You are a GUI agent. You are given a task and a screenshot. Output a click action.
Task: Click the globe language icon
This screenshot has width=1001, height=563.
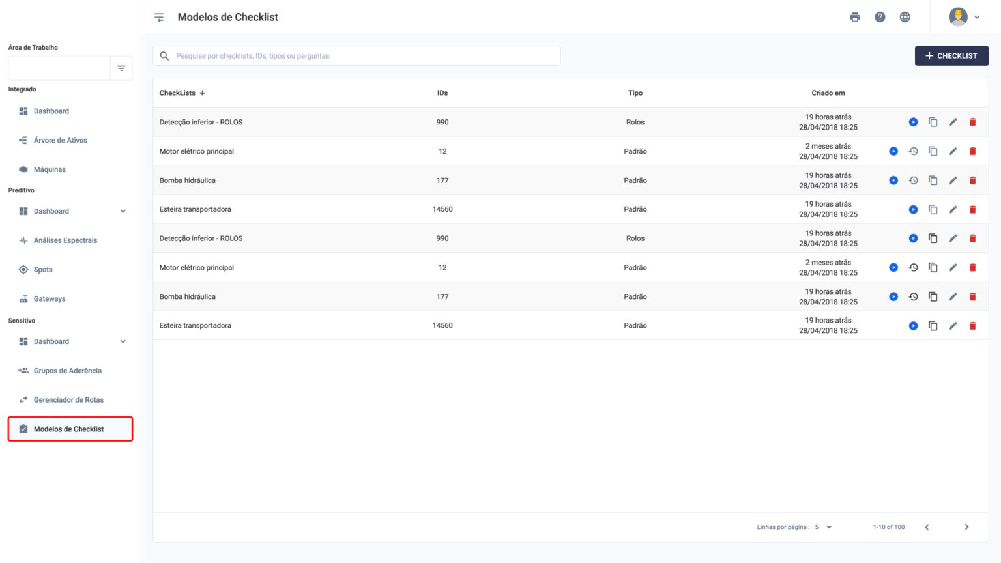[905, 17]
